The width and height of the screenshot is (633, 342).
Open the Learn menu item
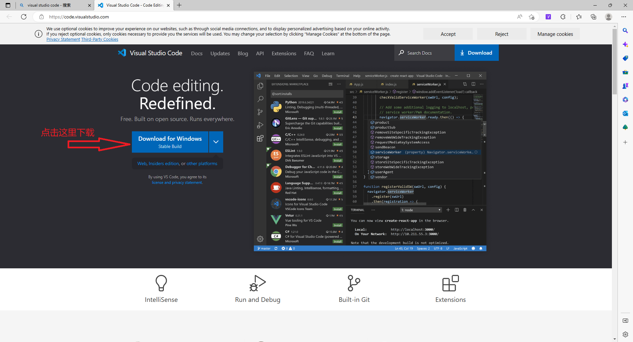328,53
